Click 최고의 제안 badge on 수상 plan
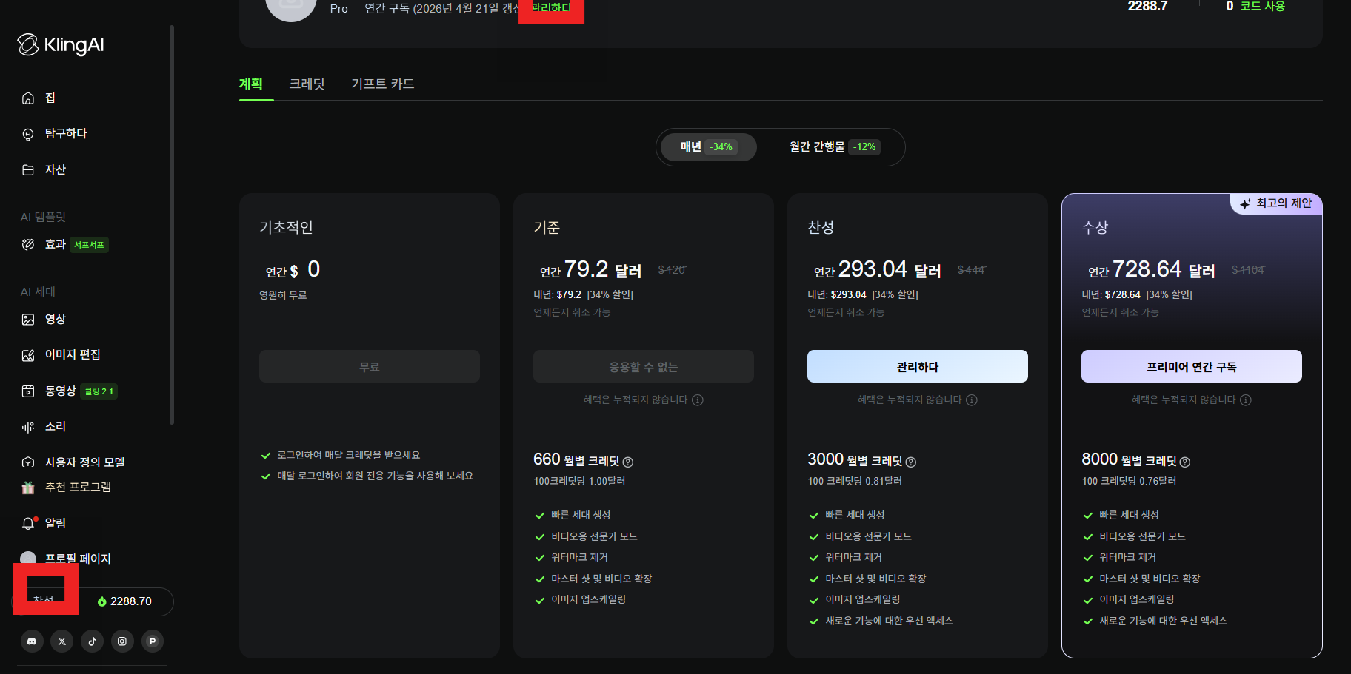 tap(1276, 203)
